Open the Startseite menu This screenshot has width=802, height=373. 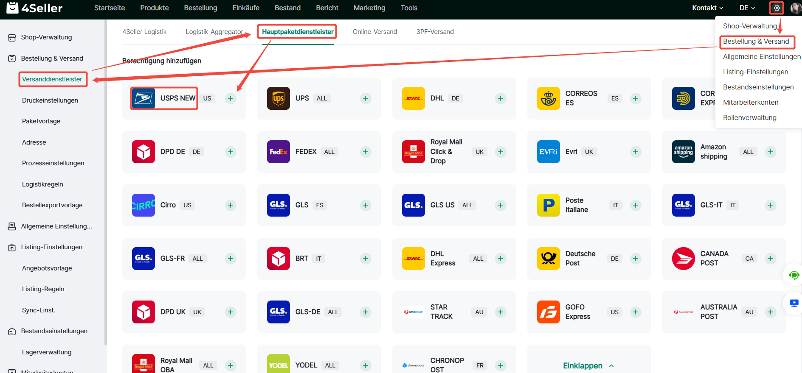(x=110, y=8)
